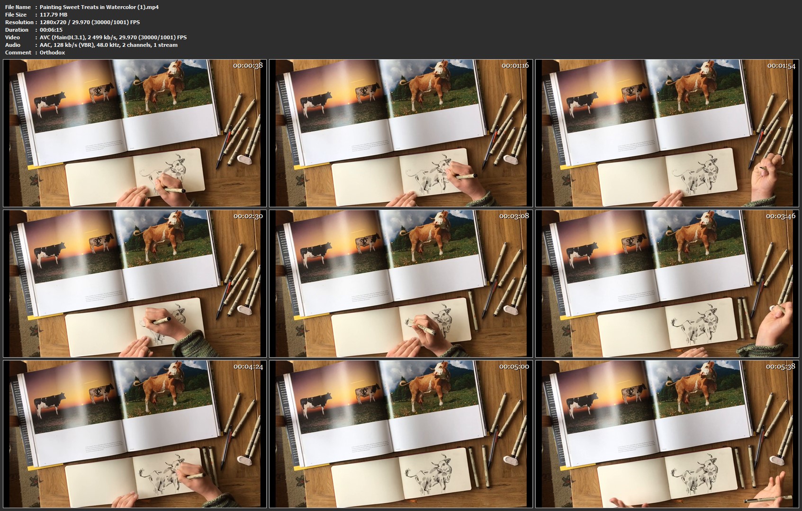
Task: Open the frame thumbnail stamped 00:04:24
Action: click(x=135, y=434)
